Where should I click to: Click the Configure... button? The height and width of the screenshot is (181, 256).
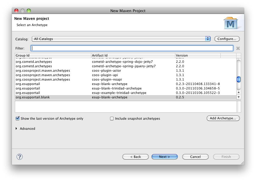pos(227,39)
